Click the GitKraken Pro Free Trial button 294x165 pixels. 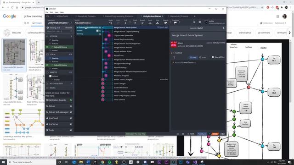click(136, 134)
